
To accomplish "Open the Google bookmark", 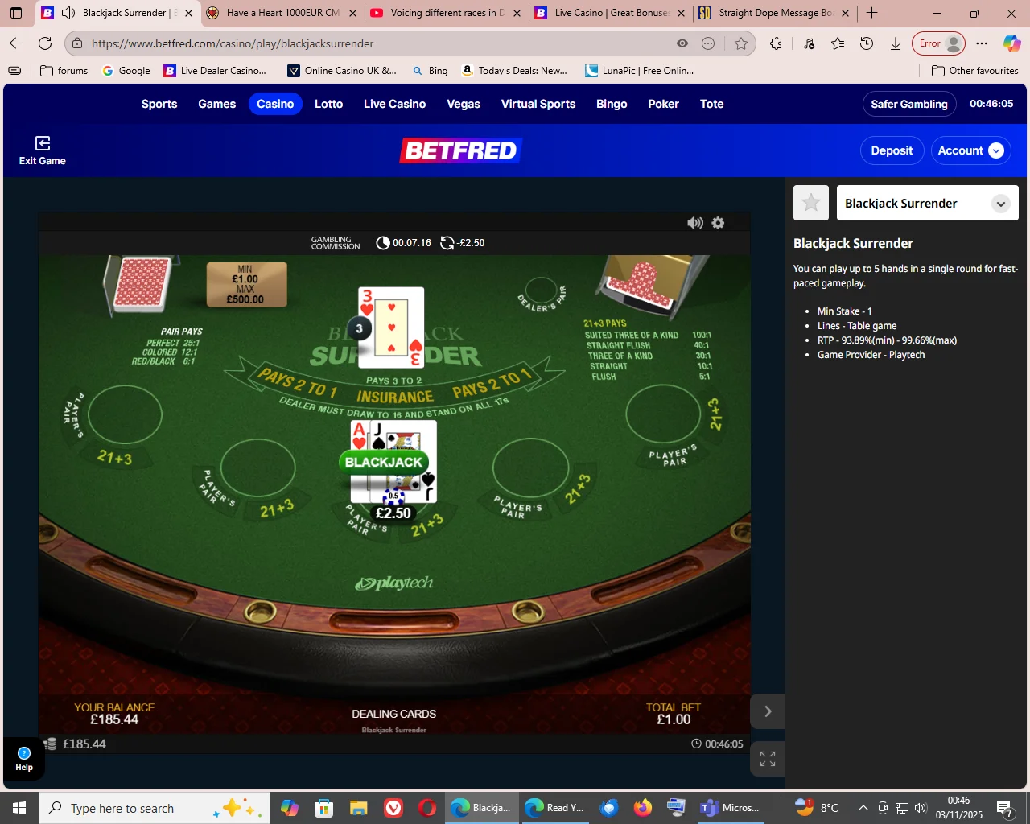I will point(126,71).
